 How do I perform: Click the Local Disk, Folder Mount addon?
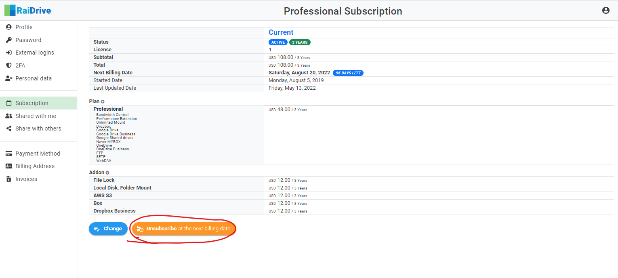pos(122,188)
